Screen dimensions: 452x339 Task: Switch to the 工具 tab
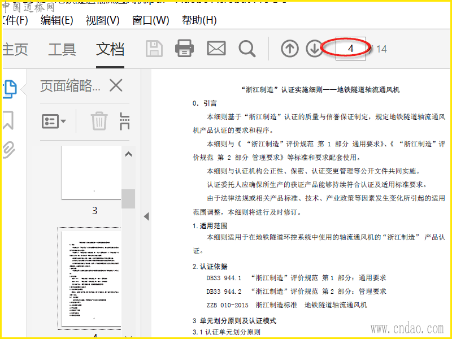point(62,49)
